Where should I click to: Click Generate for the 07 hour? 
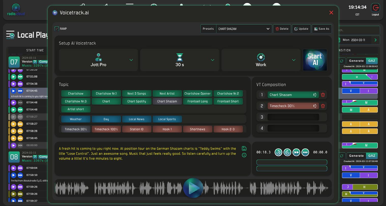(356, 61)
